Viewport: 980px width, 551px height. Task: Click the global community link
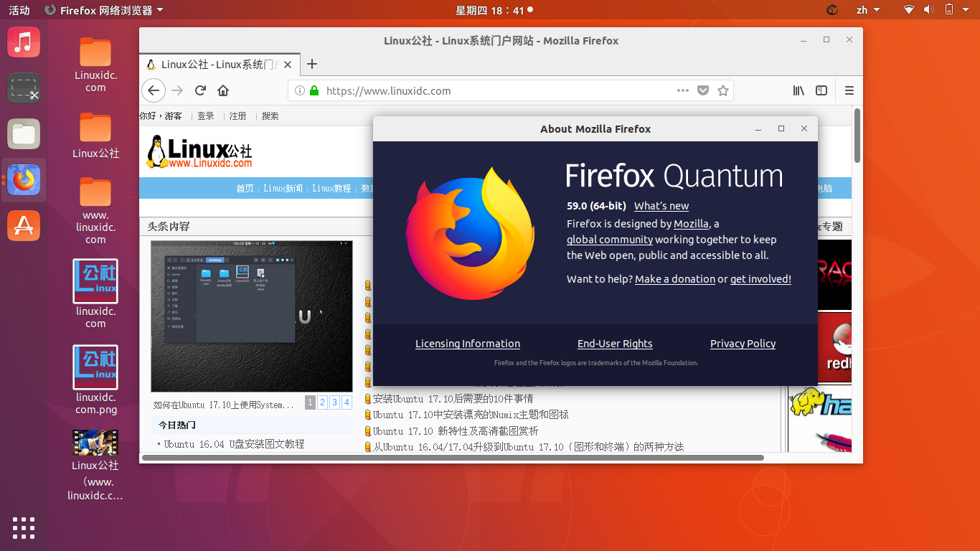tap(610, 240)
